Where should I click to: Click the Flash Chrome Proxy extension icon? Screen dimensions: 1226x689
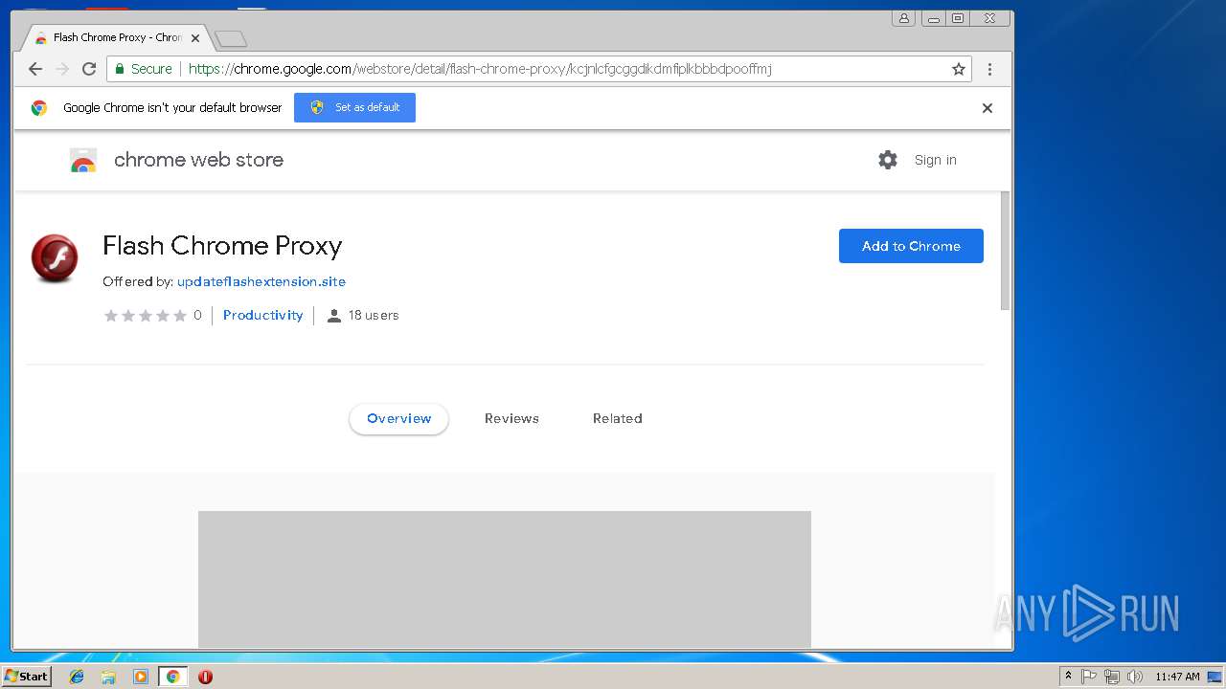(55, 258)
